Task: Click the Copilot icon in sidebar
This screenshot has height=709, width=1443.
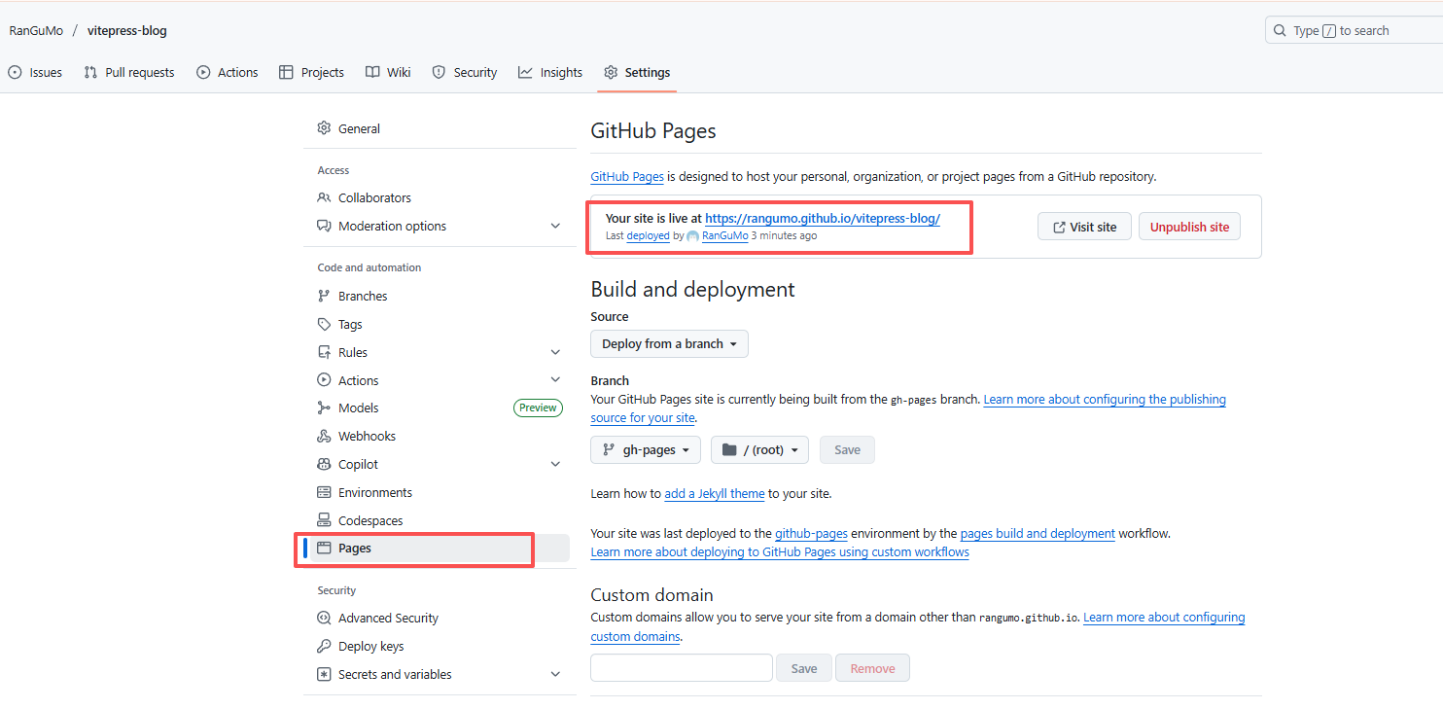Action: 325,464
